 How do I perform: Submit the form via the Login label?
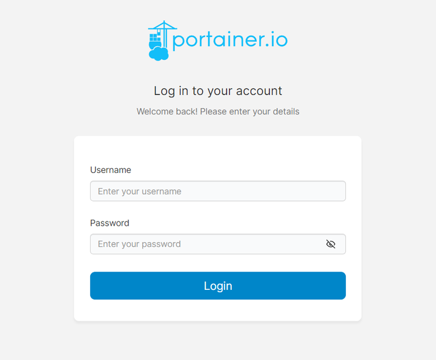(218, 286)
